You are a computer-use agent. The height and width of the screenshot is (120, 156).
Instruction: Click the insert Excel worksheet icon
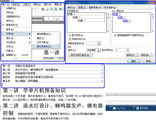pyautogui.click(x=55, y=9)
